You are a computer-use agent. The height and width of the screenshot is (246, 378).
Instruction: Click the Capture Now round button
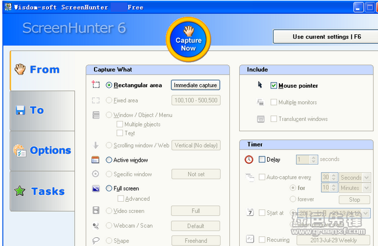[x=188, y=40]
